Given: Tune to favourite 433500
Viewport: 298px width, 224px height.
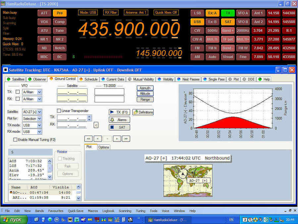Looking at the screenshot, I should tap(289, 57).
